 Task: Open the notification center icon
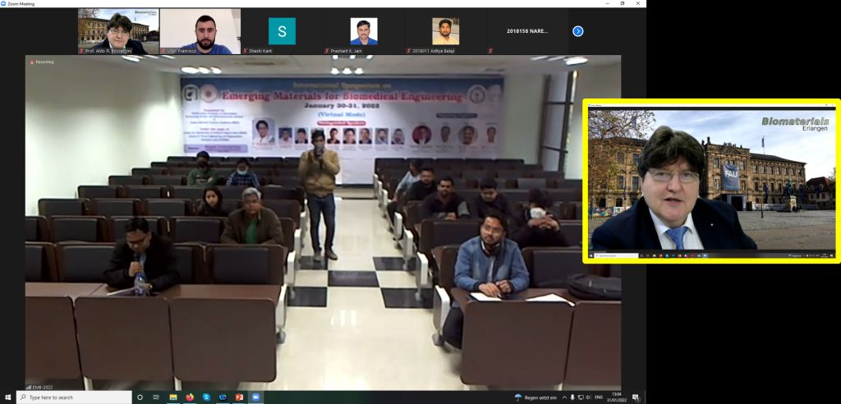click(636, 397)
